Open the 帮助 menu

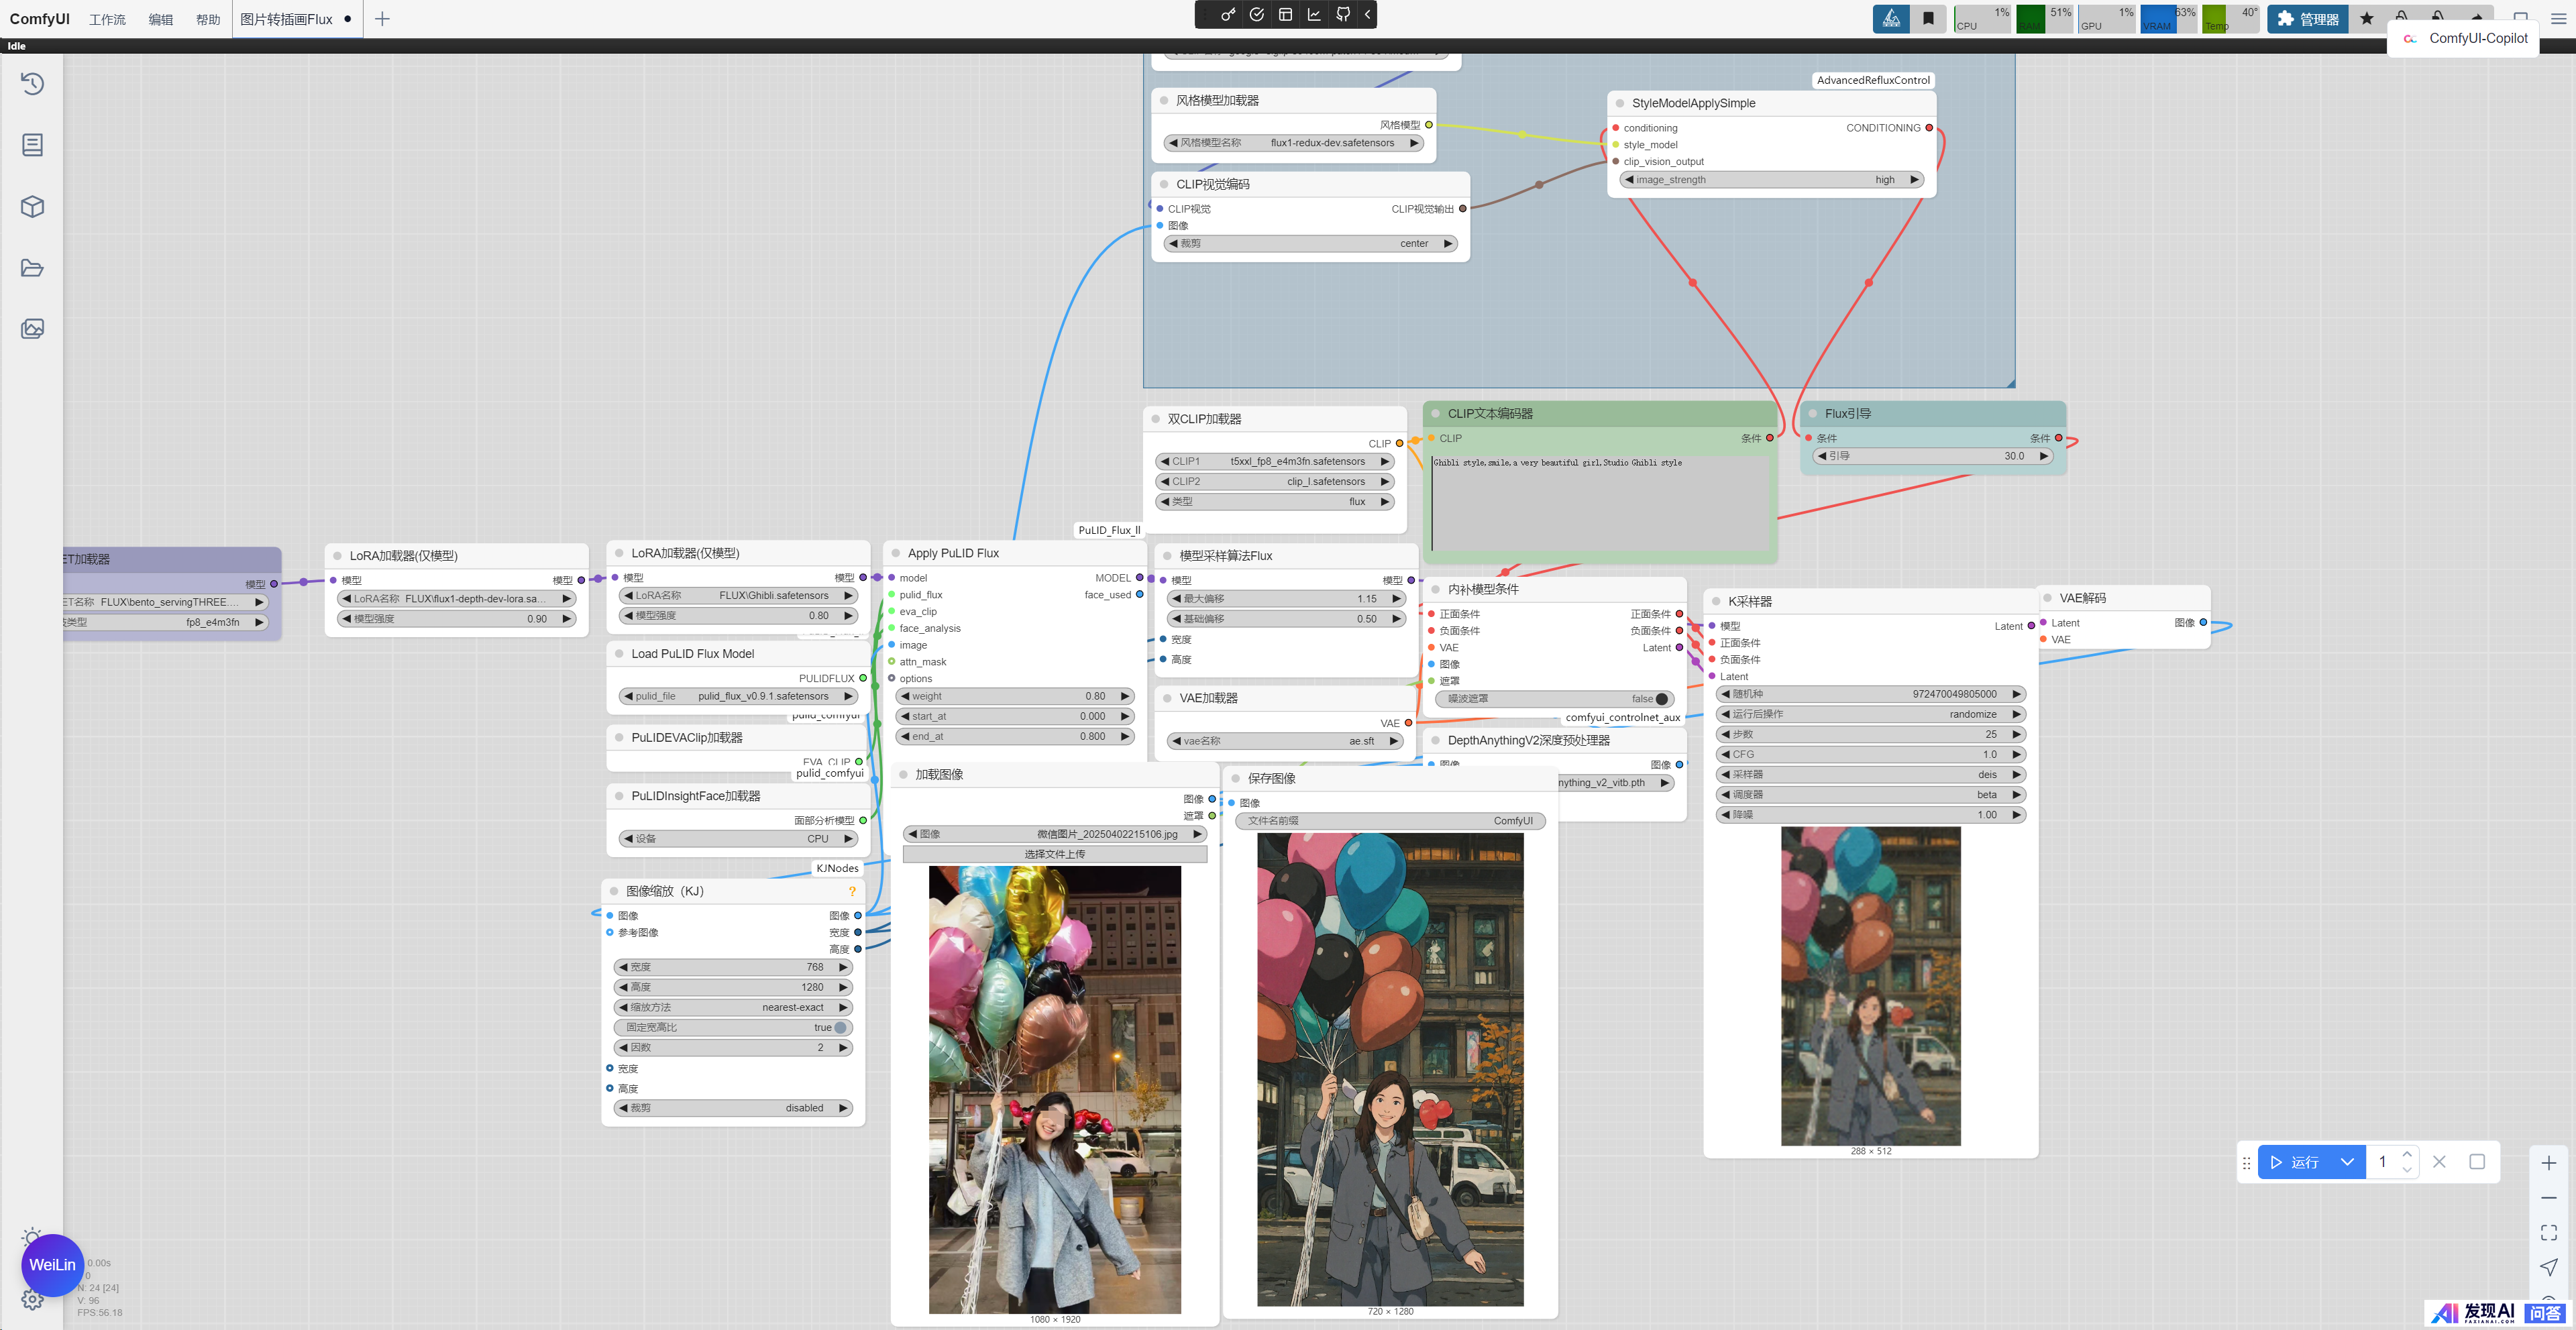pos(208,20)
